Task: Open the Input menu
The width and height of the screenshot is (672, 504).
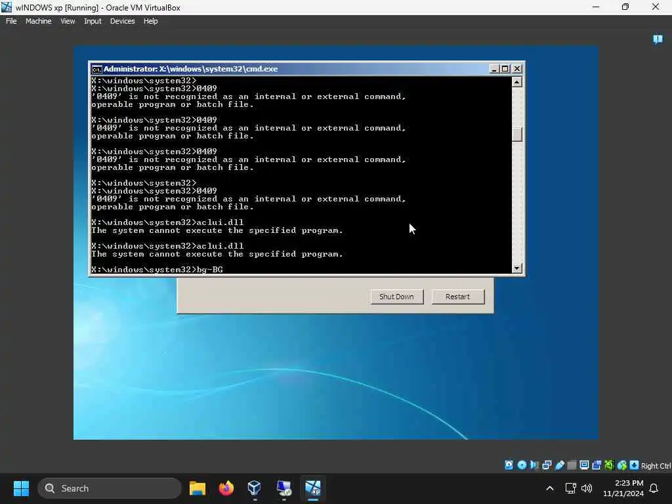Action: click(x=93, y=21)
